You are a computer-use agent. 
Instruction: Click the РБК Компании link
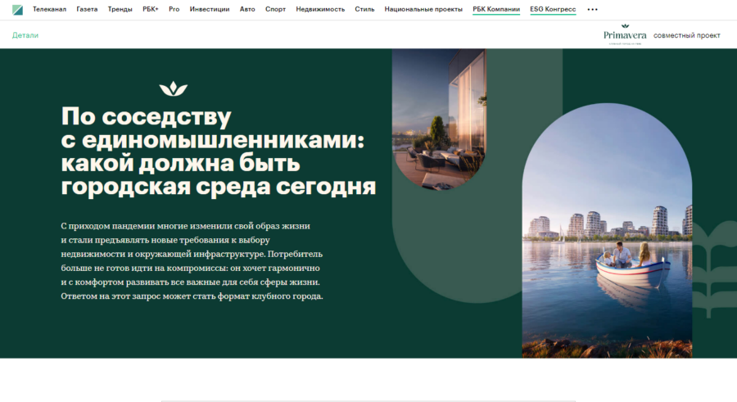(496, 9)
